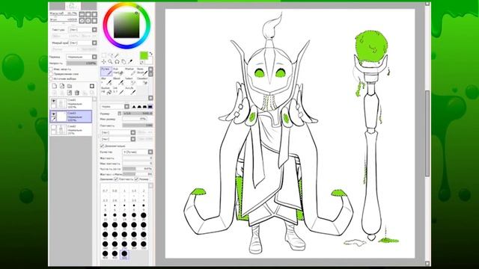This screenshot has height=269, width=479.
Task: Select the Select pen tool
Action: coord(130,81)
